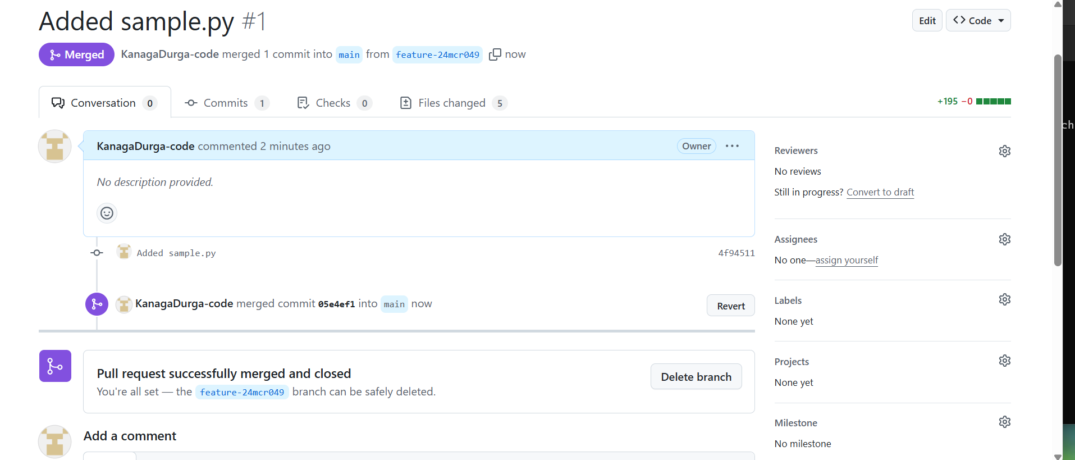Switch to the Checks tab
1075x460 pixels.
pyautogui.click(x=335, y=103)
